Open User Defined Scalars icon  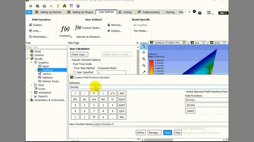point(108,31)
